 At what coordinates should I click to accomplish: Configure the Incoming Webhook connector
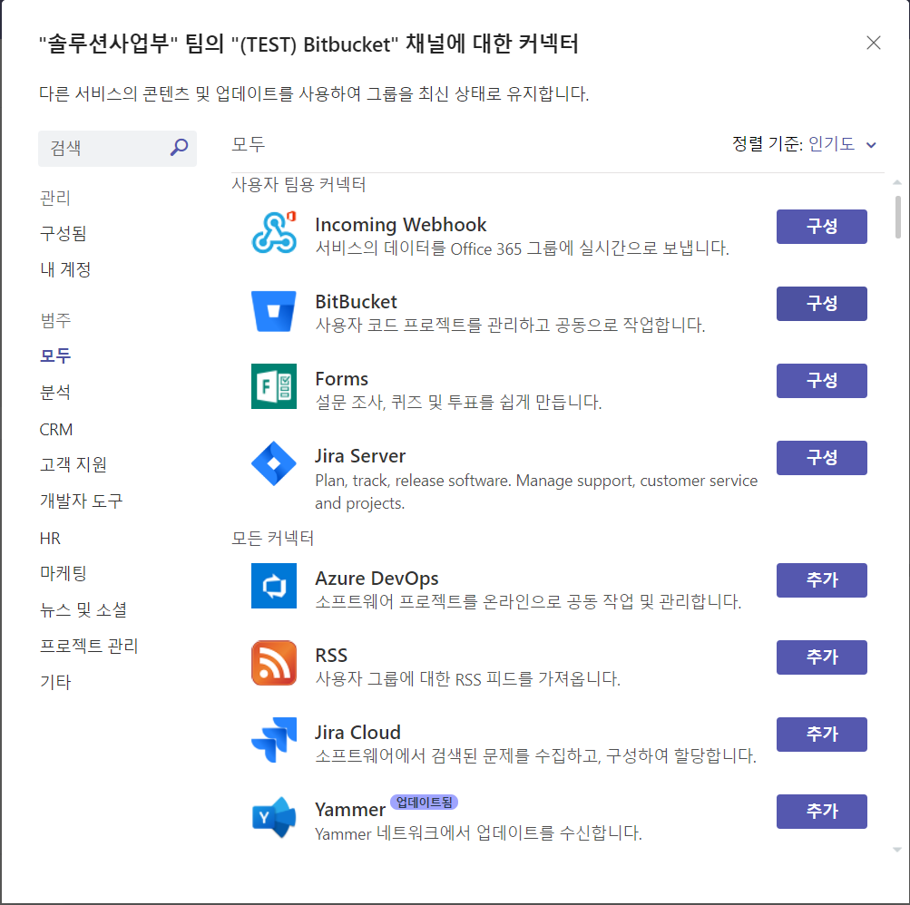821,227
